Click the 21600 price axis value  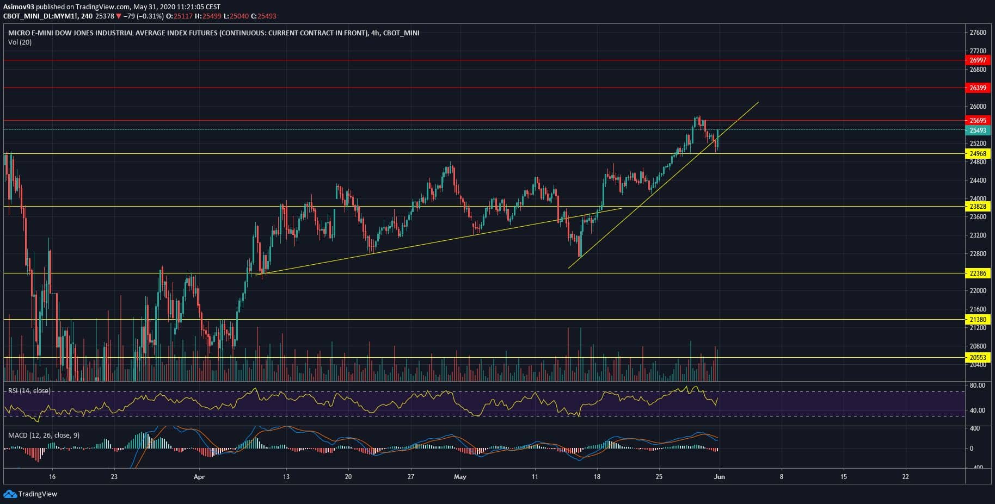(978, 309)
